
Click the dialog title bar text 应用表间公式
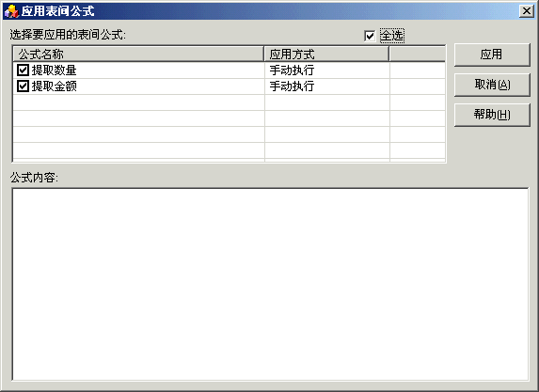click(57, 11)
